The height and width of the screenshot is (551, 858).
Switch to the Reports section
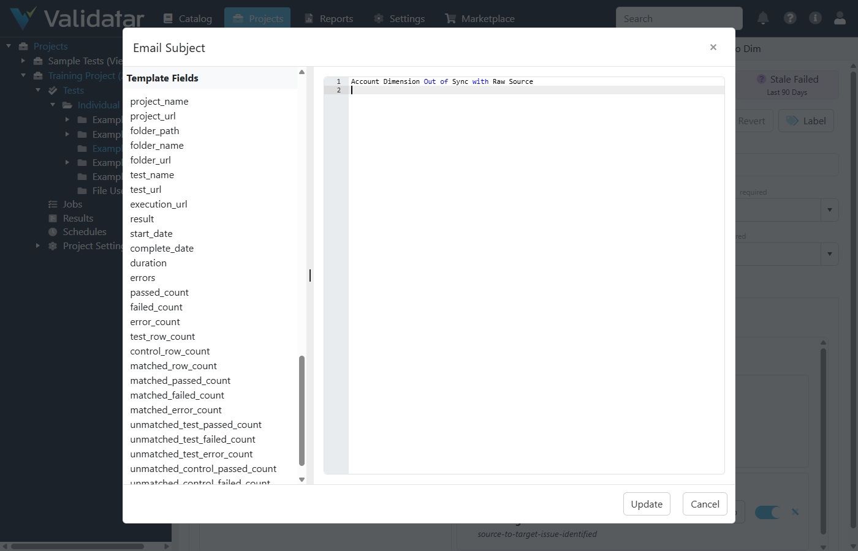tap(329, 18)
